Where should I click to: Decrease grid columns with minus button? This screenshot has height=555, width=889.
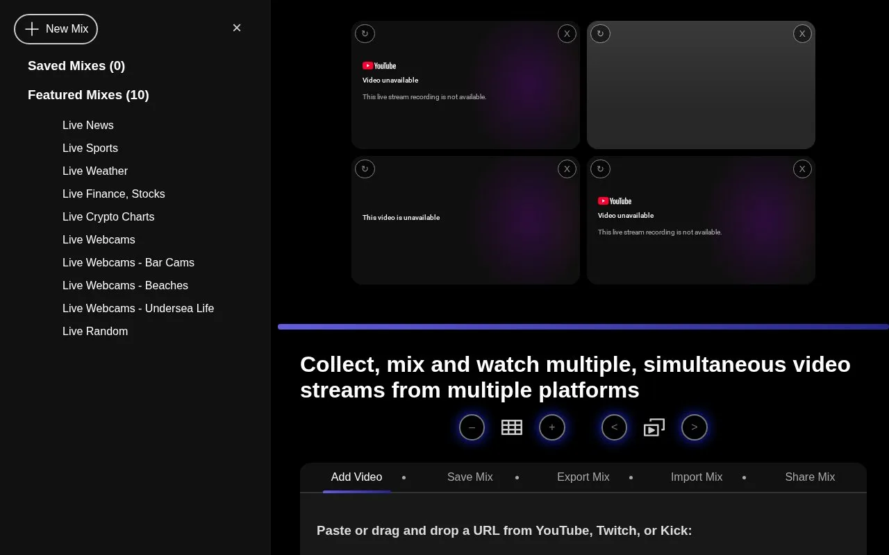[x=472, y=427]
